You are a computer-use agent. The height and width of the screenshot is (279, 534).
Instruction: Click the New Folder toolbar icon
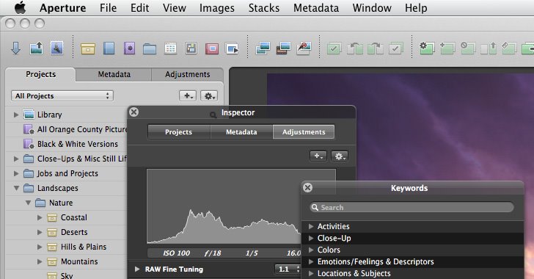(150, 49)
